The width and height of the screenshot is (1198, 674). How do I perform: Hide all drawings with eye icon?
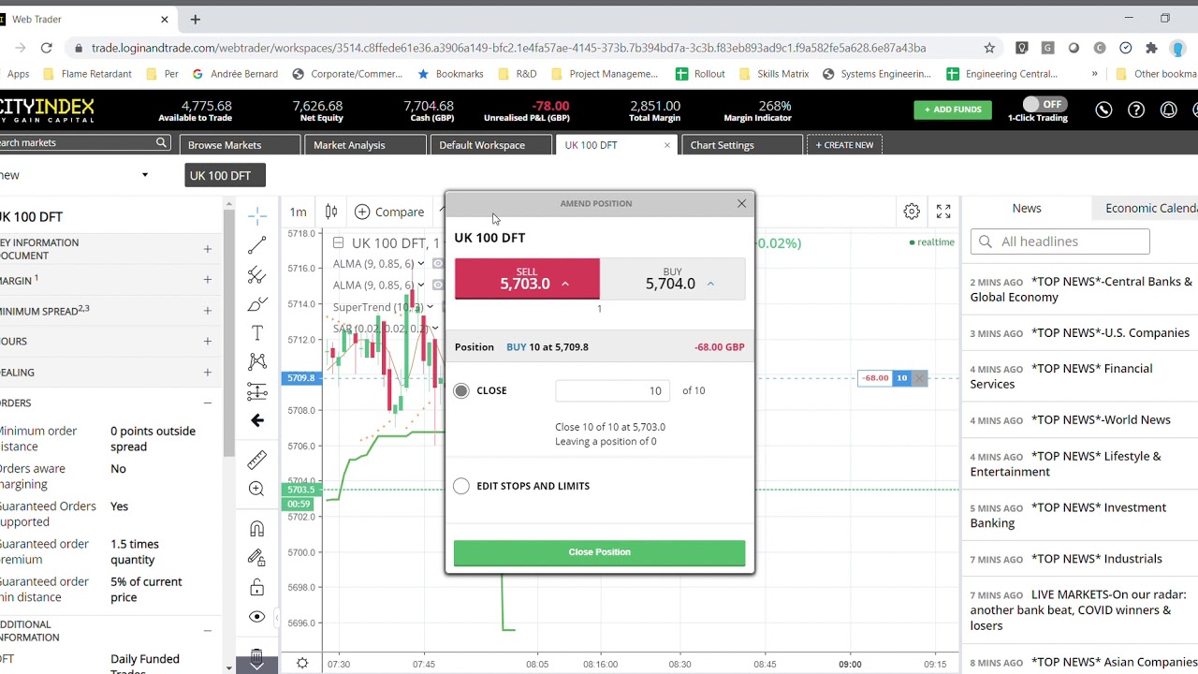click(x=257, y=617)
